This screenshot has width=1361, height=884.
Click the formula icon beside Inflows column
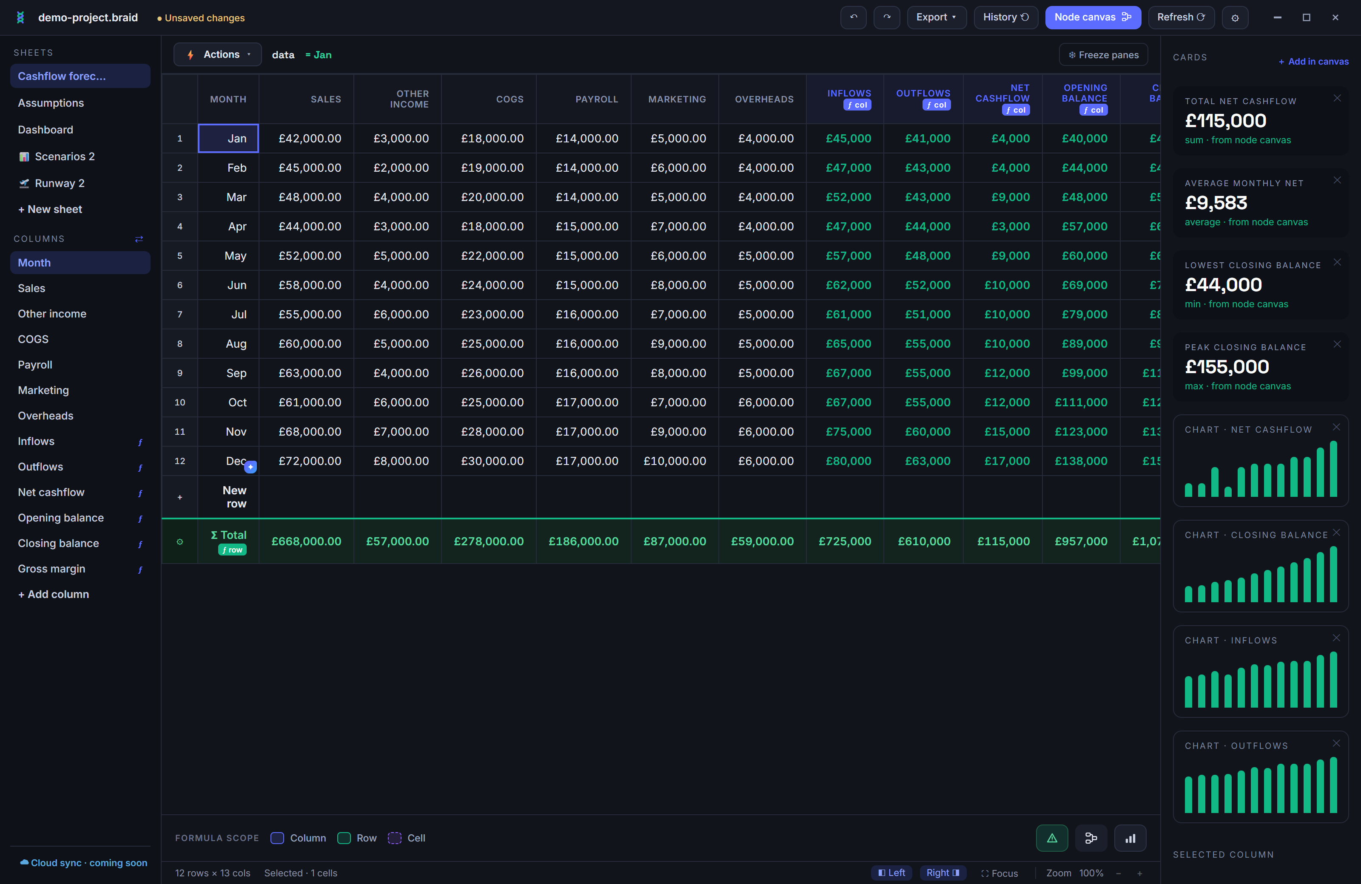[140, 442]
